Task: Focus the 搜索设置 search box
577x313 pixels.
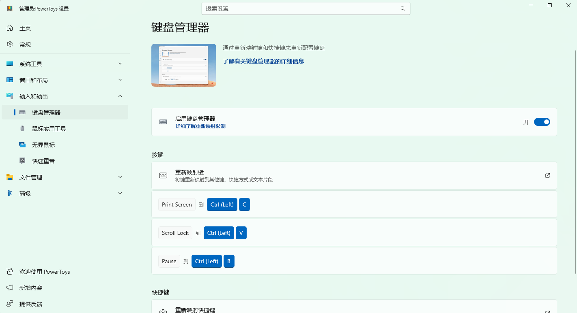Action: (306, 9)
